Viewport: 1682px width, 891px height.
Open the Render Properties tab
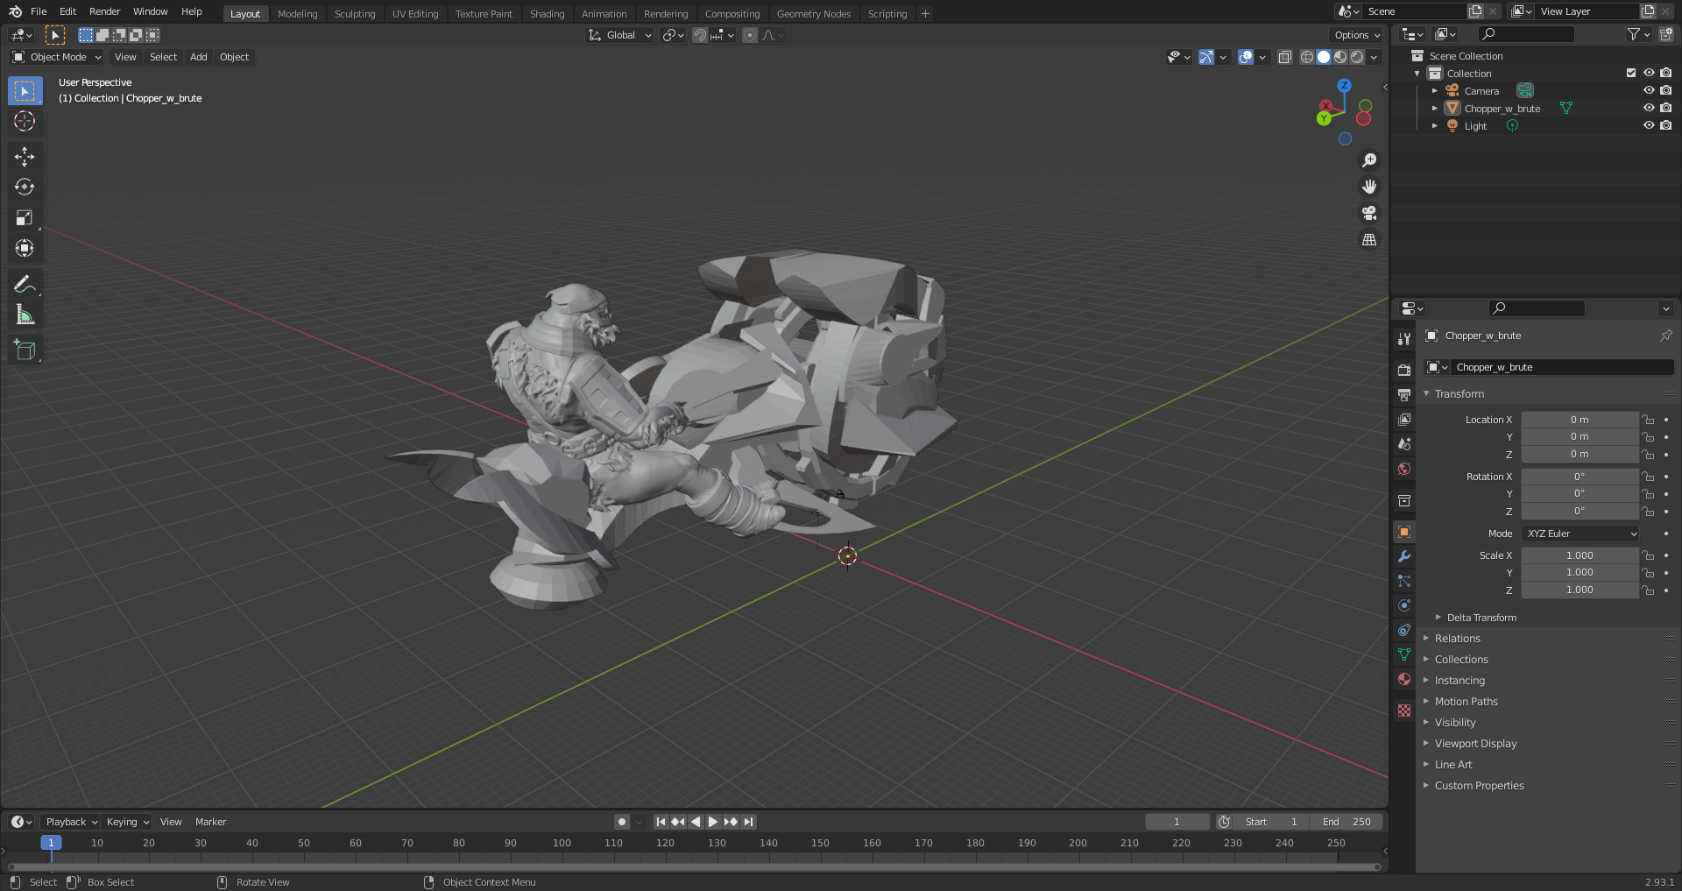point(1404,370)
